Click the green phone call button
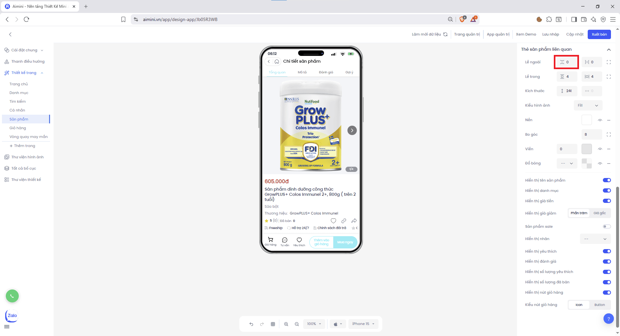 (x=12, y=296)
